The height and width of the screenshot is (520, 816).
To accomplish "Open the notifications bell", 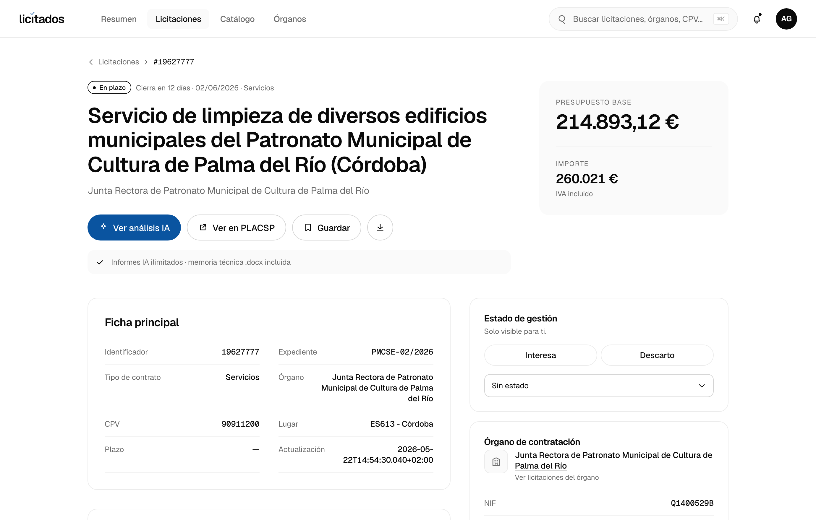I will tap(757, 19).
